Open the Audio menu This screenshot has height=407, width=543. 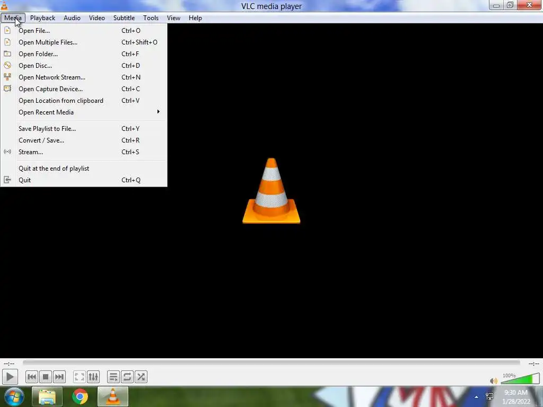(72, 18)
